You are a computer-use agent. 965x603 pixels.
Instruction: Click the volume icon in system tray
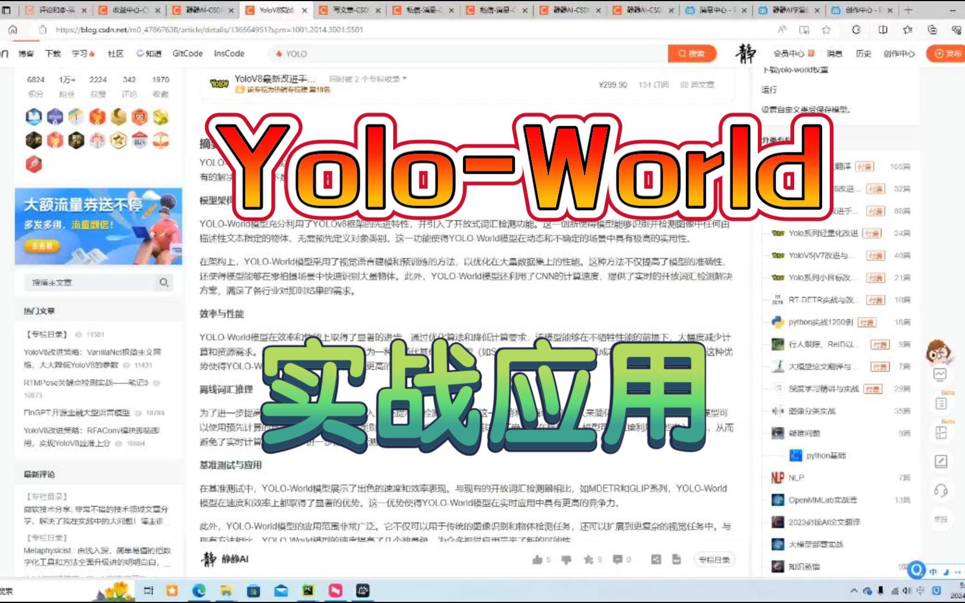[x=906, y=591]
